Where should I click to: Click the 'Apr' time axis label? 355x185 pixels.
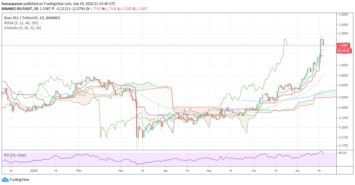point(165,170)
